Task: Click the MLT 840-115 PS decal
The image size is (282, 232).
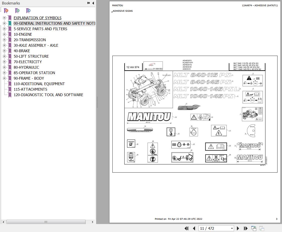Action: [202, 75]
